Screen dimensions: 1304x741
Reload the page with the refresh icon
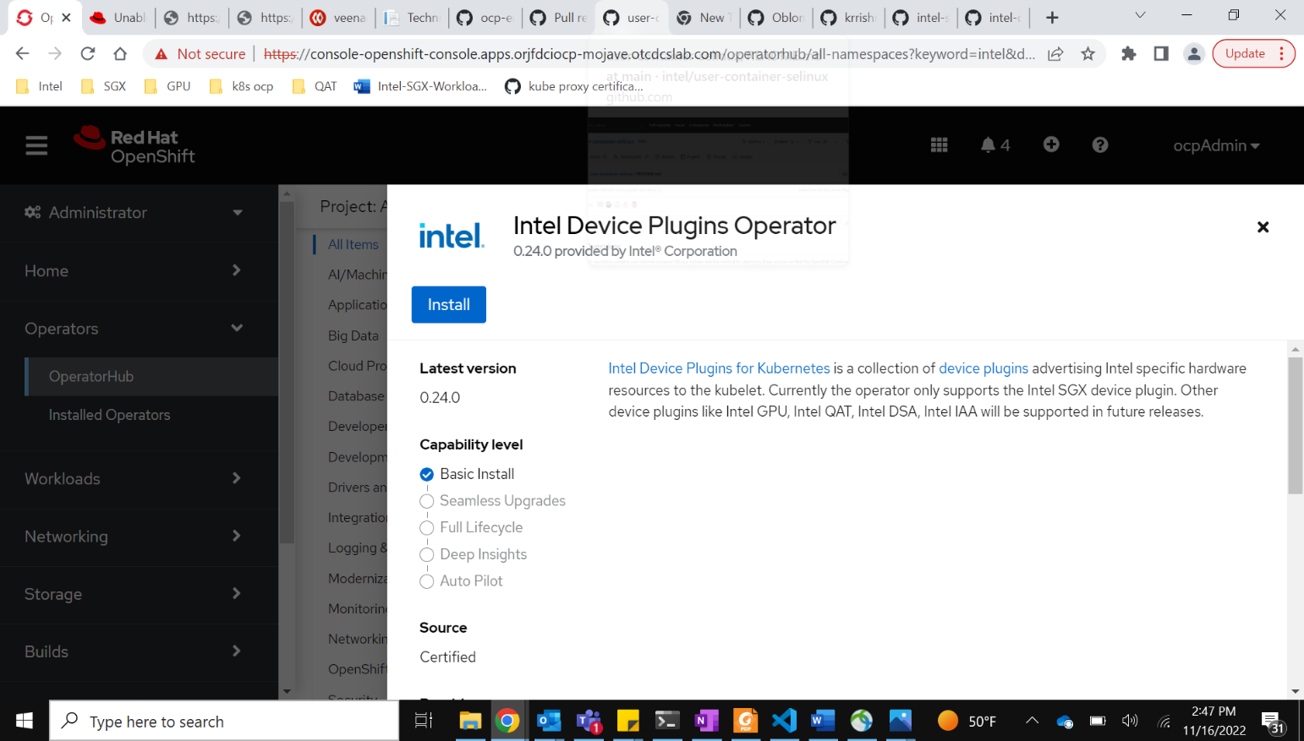[x=88, y=54]
